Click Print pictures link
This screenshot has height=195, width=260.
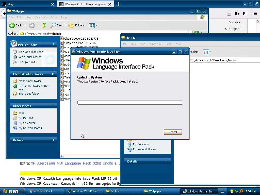[x=27, y=62]
